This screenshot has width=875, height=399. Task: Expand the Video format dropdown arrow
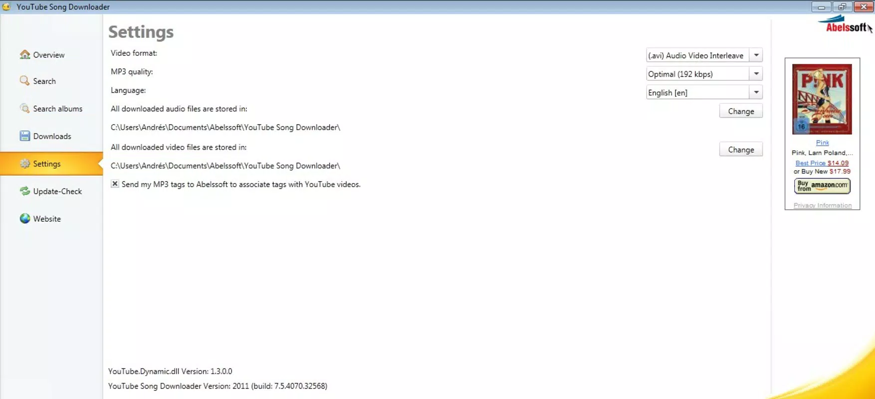(756, 55)
